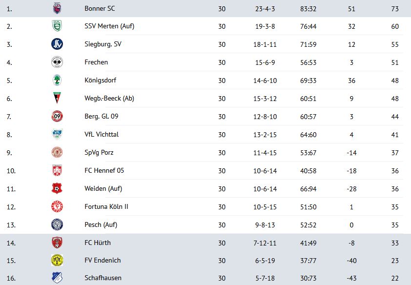Viewport: 411px width, 285px height.
Task: Click the Bonner SC club crest
Action: [57, 8]
